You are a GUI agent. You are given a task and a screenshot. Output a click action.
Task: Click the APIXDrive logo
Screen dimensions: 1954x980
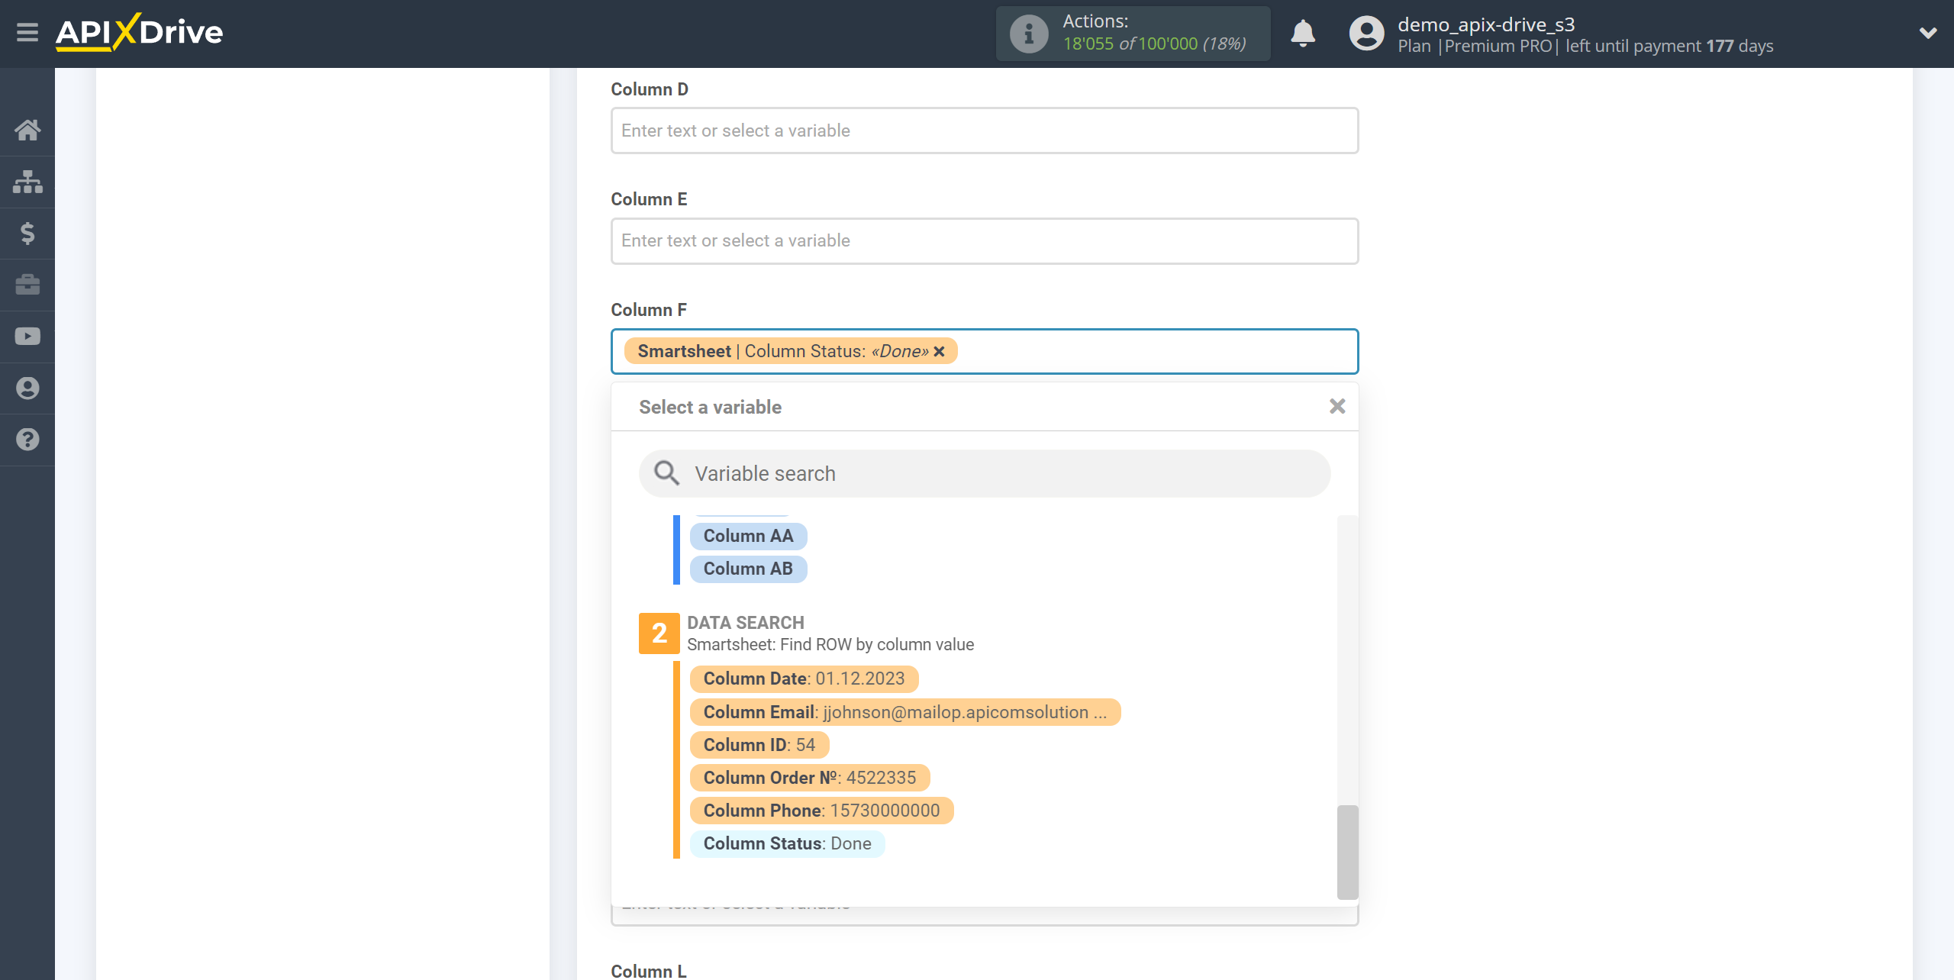point(139,32)
